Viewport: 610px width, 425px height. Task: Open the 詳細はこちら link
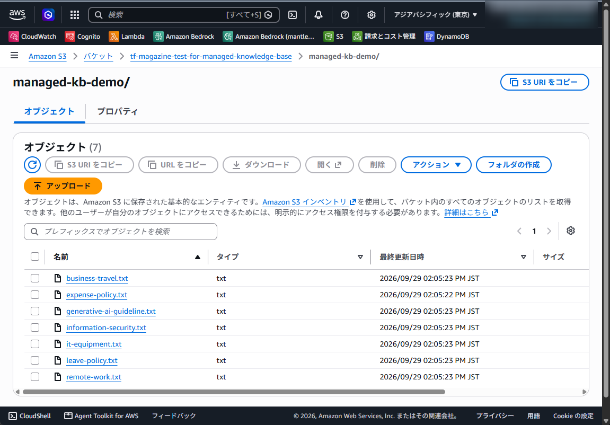coord(471,212)
